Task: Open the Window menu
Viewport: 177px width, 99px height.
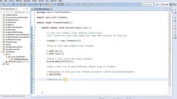Action: pos(54,1)
